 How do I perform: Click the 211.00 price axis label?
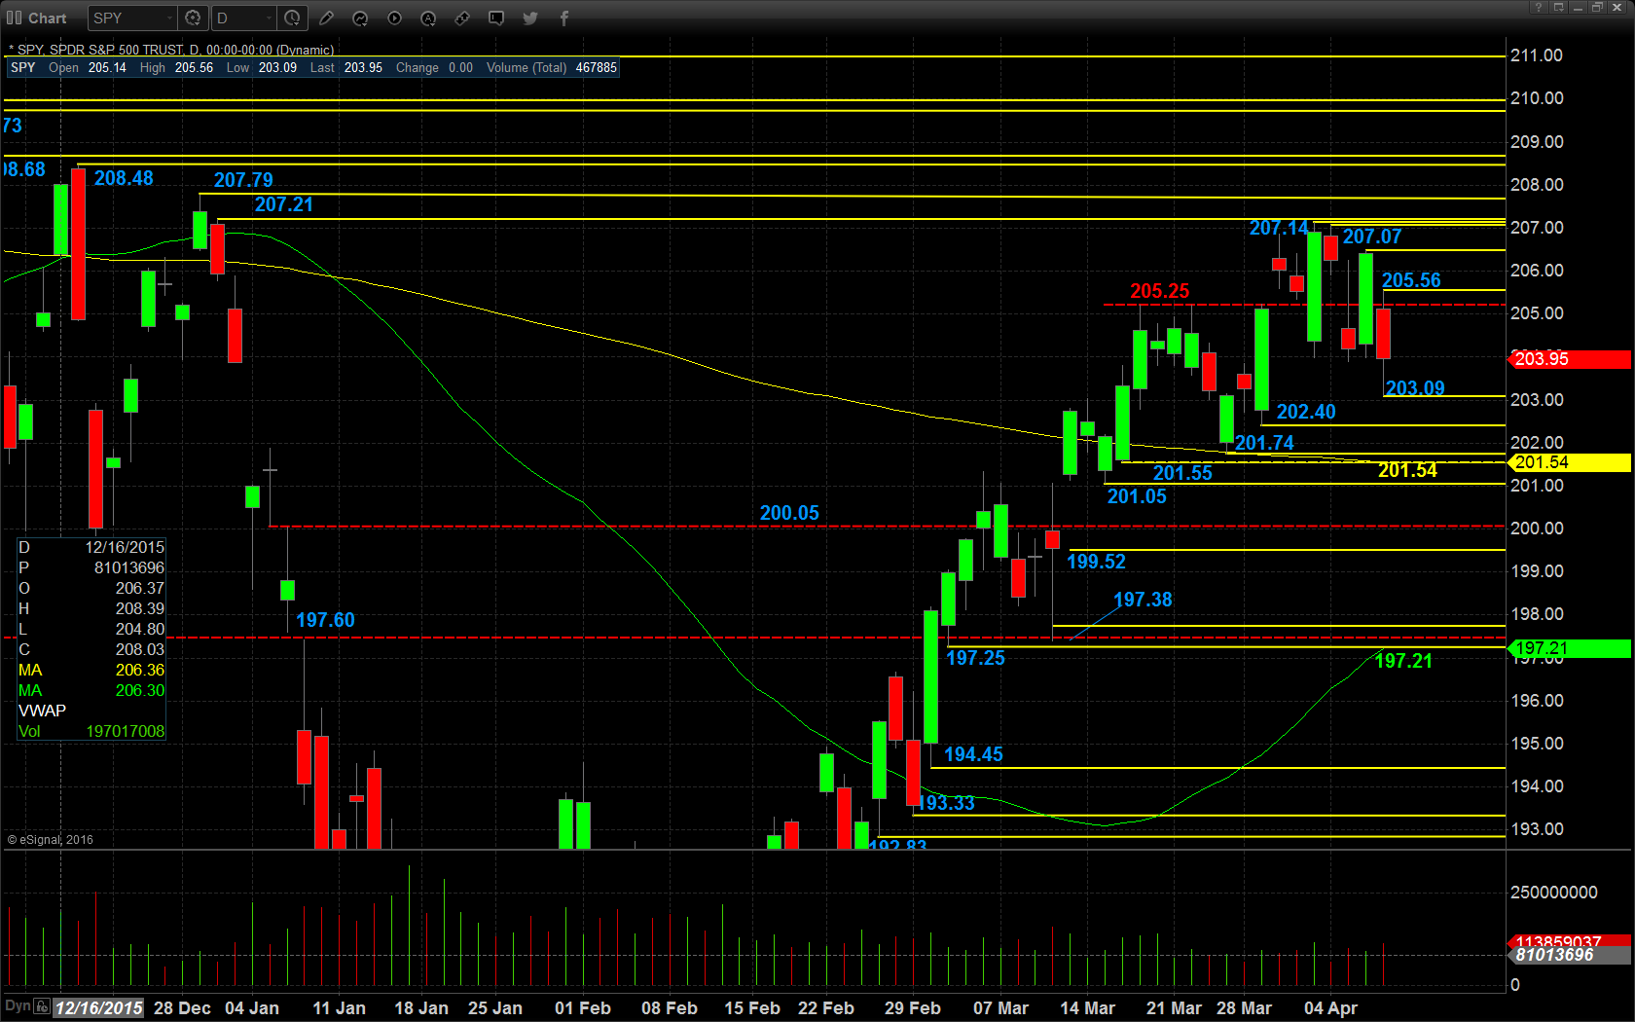(x=1537, y=55)
